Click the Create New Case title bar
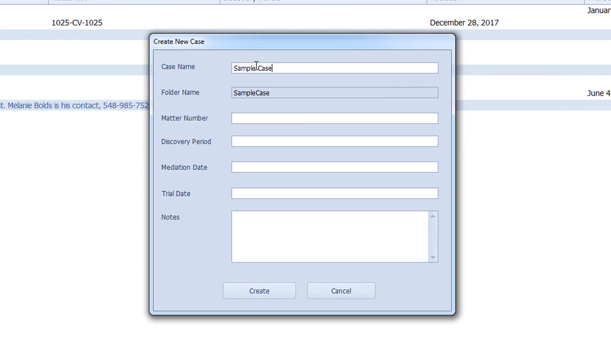Screen dimensions: 611x343 [x=302, y=42]
